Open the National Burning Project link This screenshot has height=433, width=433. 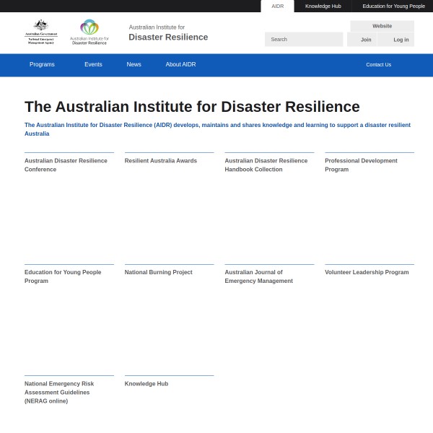coord(158,272)
